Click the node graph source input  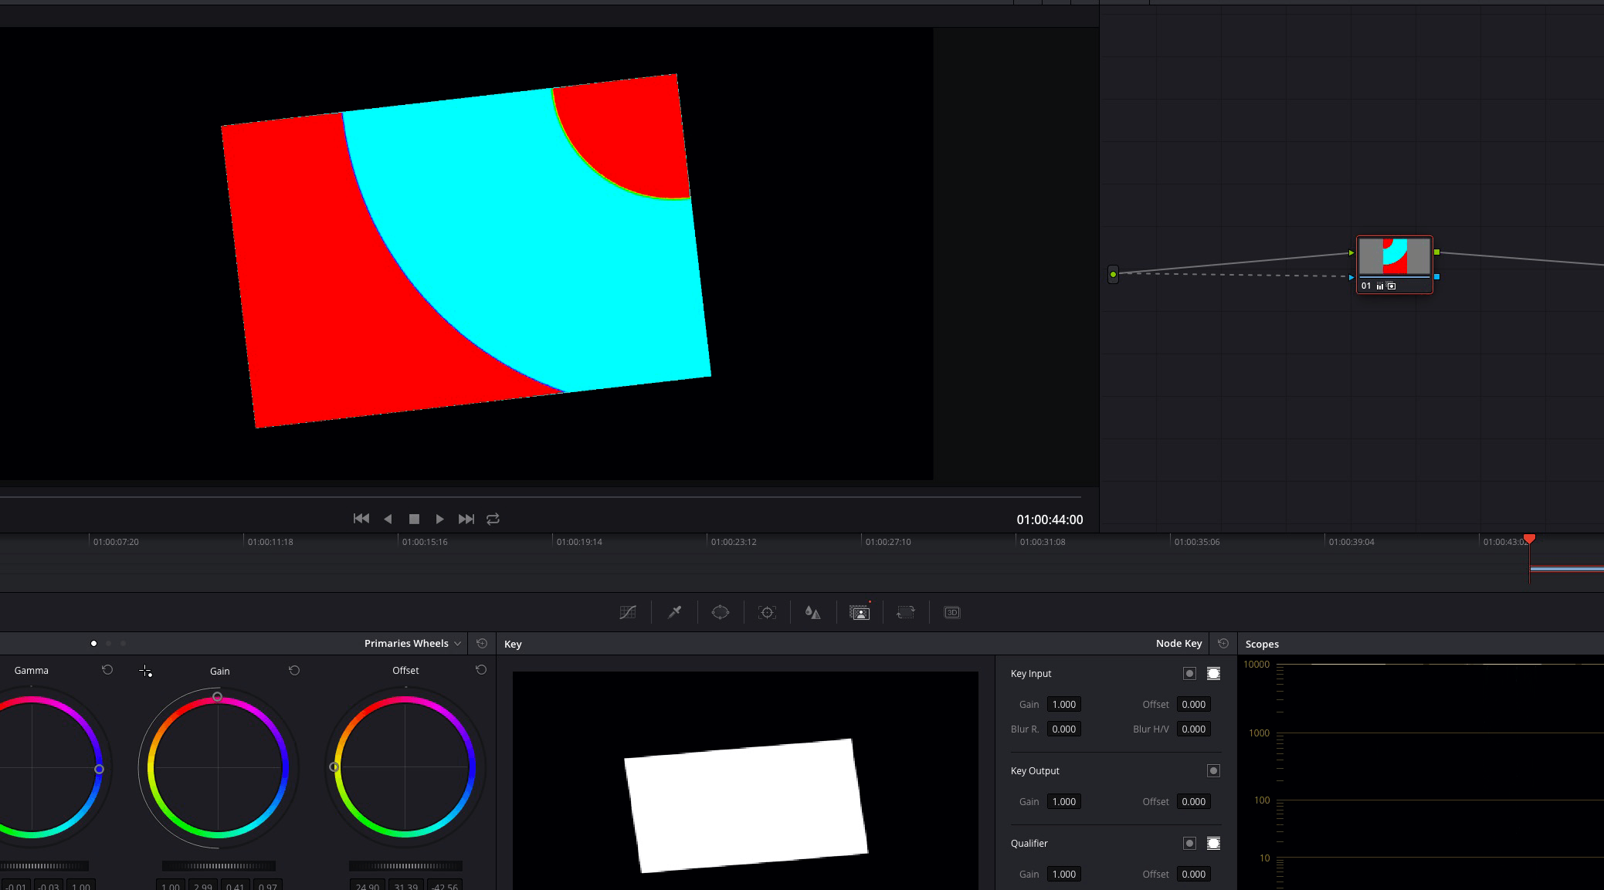pos(1113,274)
